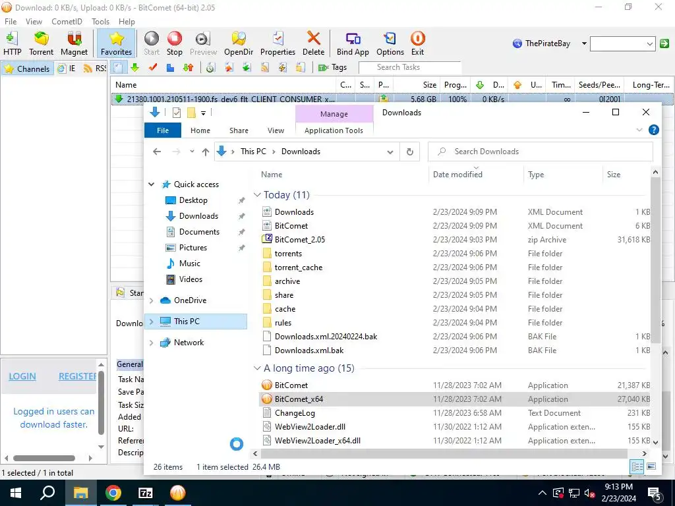Collapse the Quick access tree node

[151, 184]
